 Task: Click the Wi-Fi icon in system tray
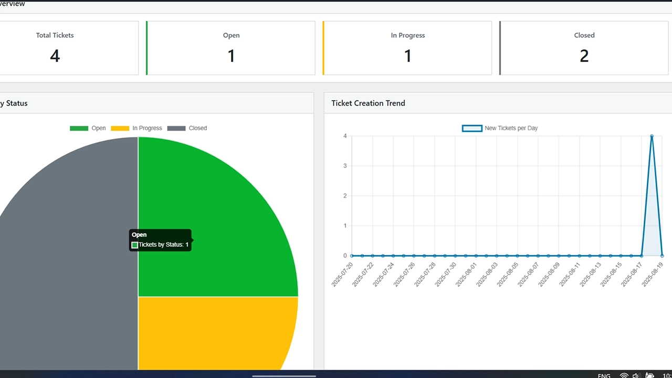[x=624, y=375]
